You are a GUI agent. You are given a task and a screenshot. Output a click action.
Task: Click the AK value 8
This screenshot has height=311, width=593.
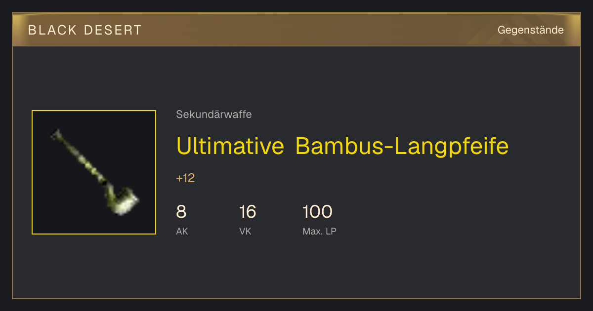point(181,212)
